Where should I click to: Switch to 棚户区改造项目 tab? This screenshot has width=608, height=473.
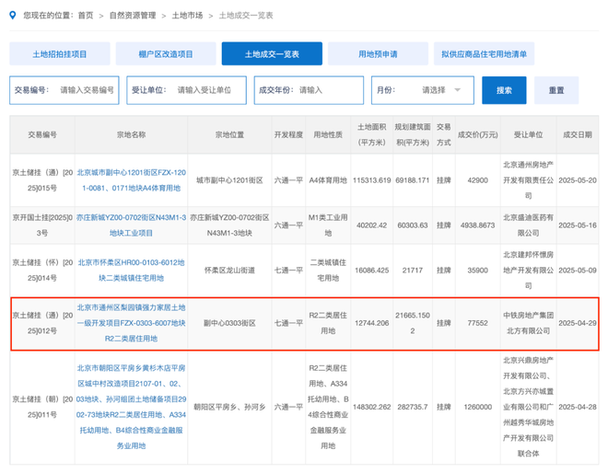point(166,54)
